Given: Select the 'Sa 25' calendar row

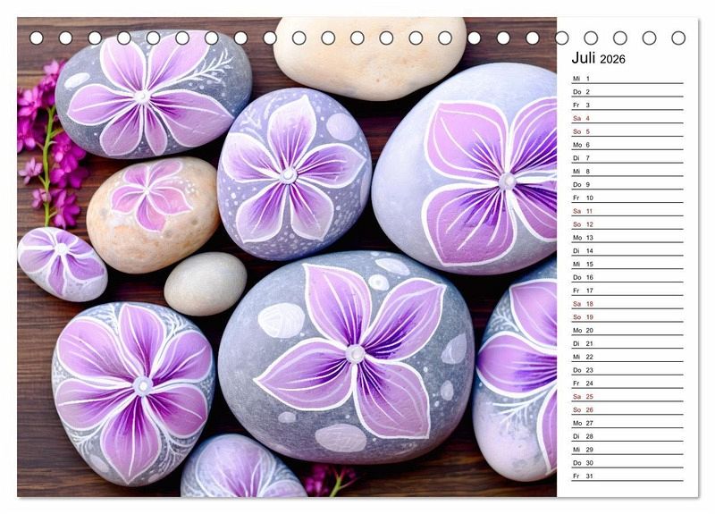Looking at the screenshot, I should click(x=627, y=396).
